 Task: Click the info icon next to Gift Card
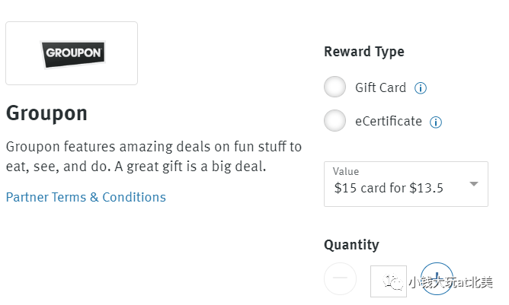click(421, 88)
